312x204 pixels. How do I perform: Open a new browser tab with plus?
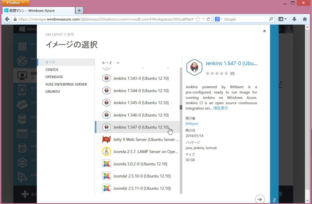79,11
